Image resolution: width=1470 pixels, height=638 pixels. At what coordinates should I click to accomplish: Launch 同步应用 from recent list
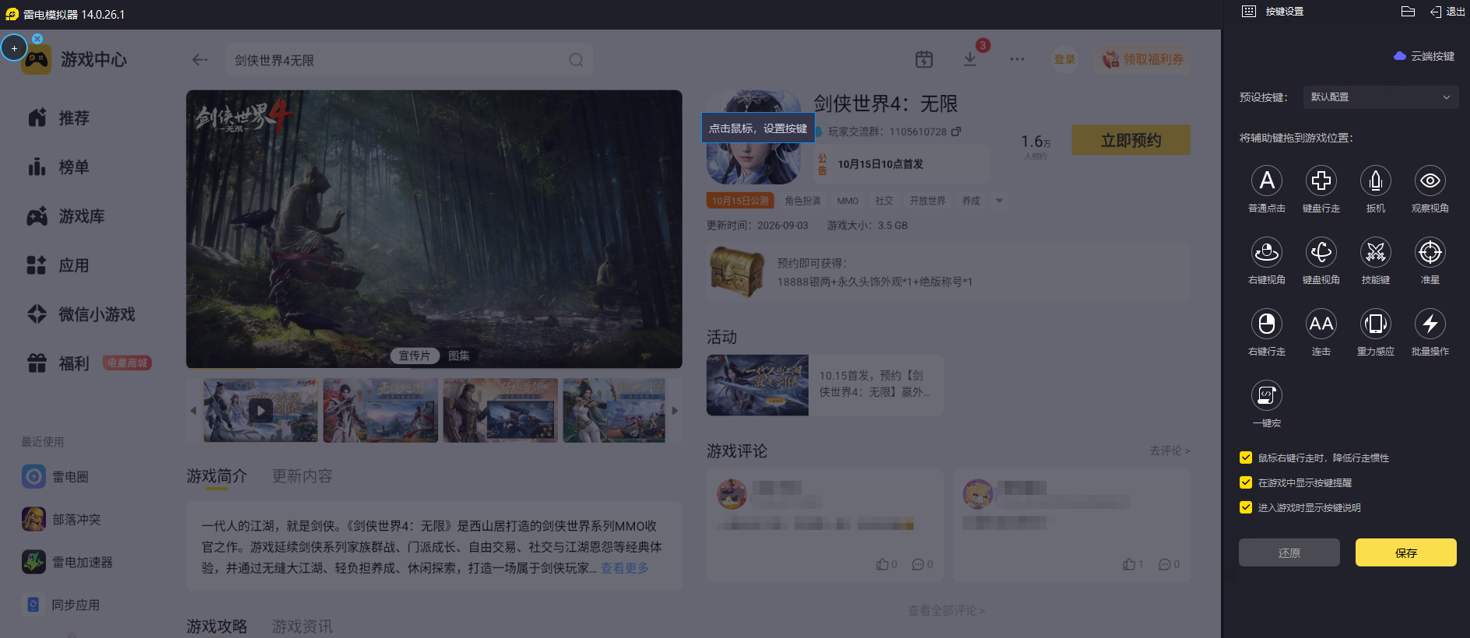tap(61, 605)
